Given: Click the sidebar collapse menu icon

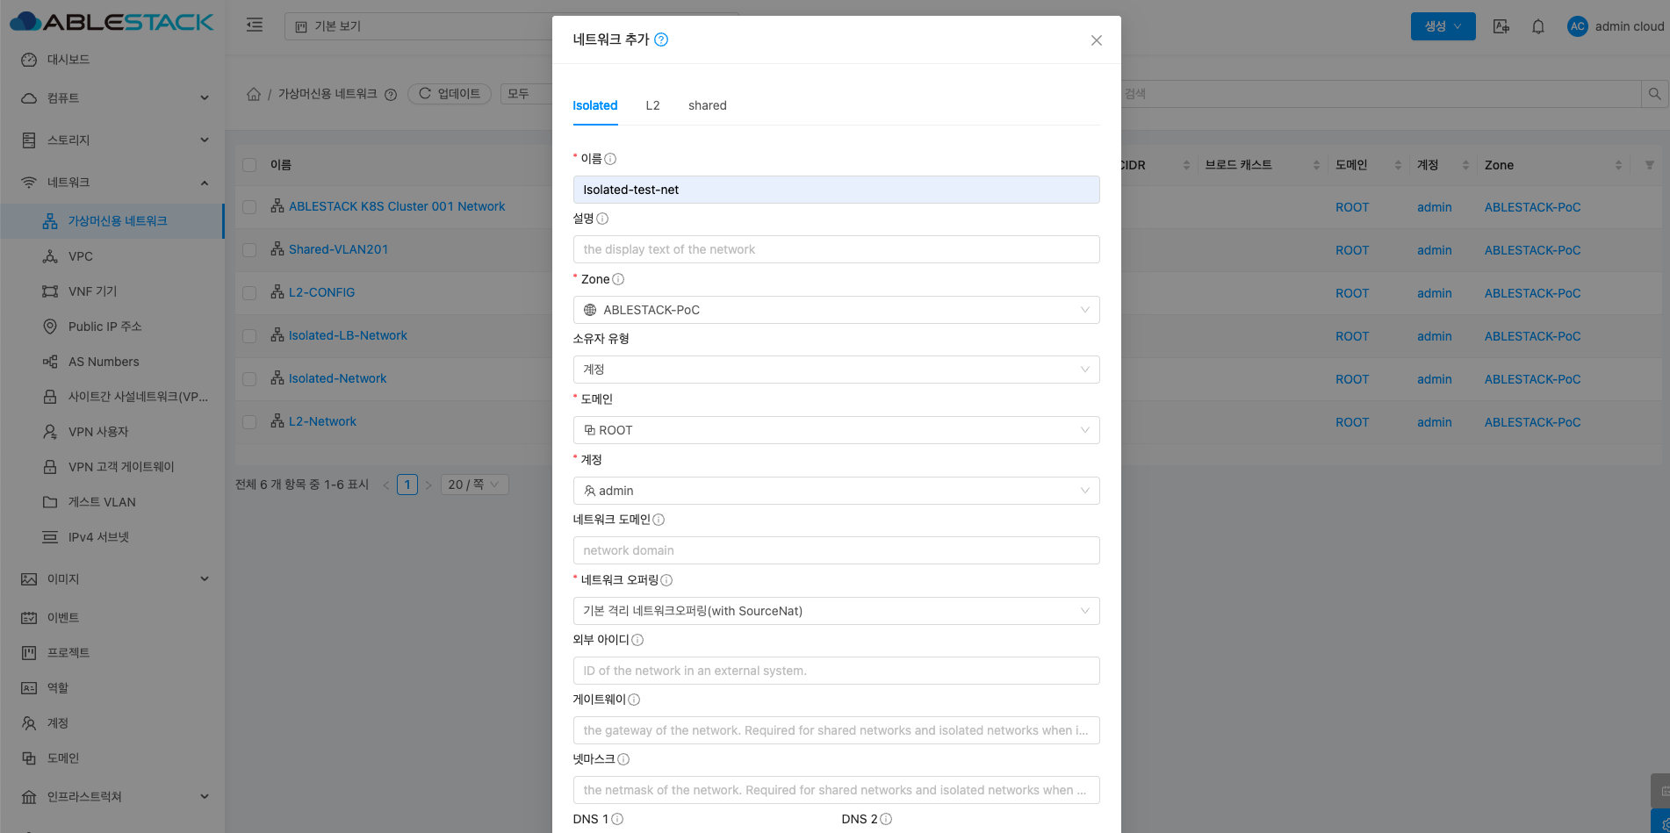Looking at the screenshot, I should point(255,25).
